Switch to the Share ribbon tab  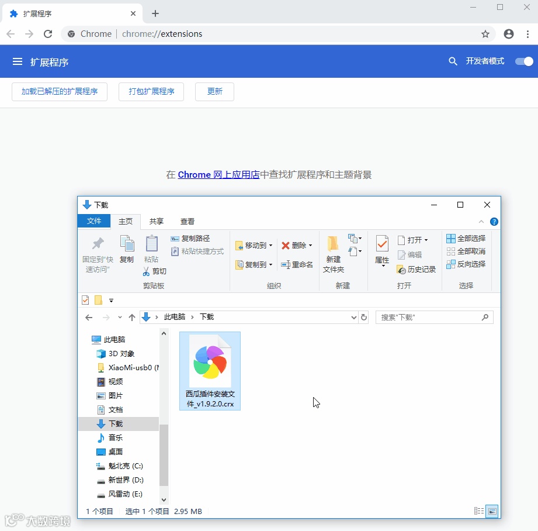tap(157, 222)
